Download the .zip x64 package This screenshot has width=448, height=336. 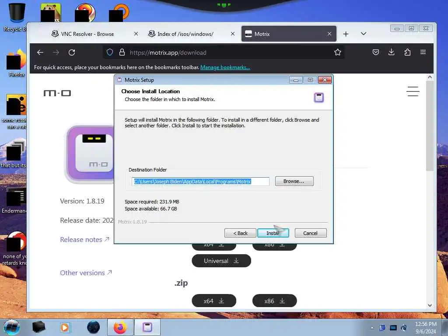(214, 301)
